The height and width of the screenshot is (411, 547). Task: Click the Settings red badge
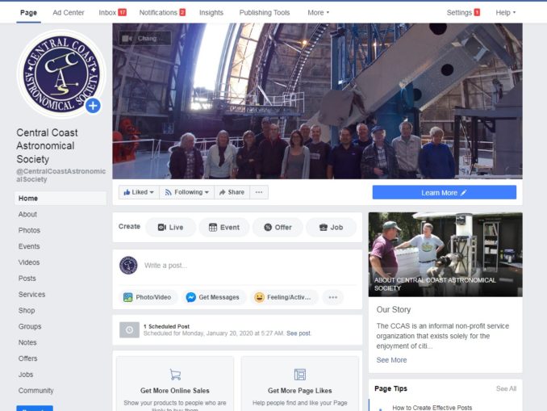[477, 13]
